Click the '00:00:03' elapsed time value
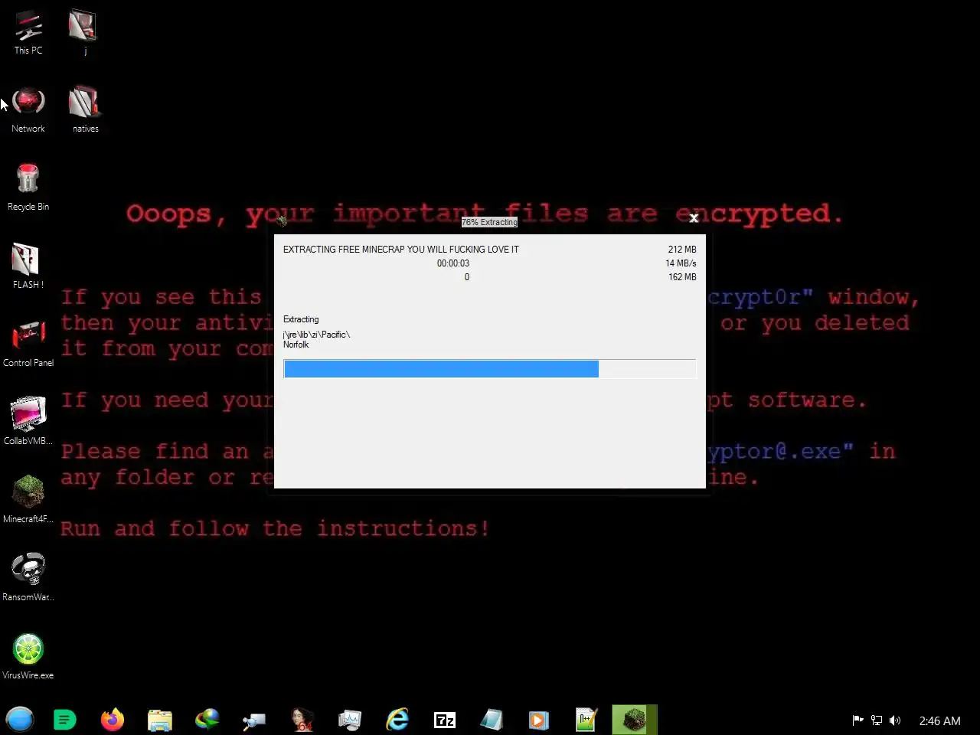Viewport: 980px width, 735px height. [453, 263]
